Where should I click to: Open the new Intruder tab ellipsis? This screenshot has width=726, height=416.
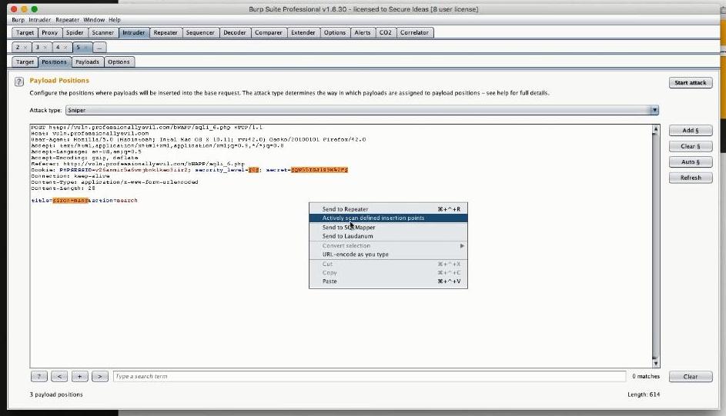coord(99,47)
